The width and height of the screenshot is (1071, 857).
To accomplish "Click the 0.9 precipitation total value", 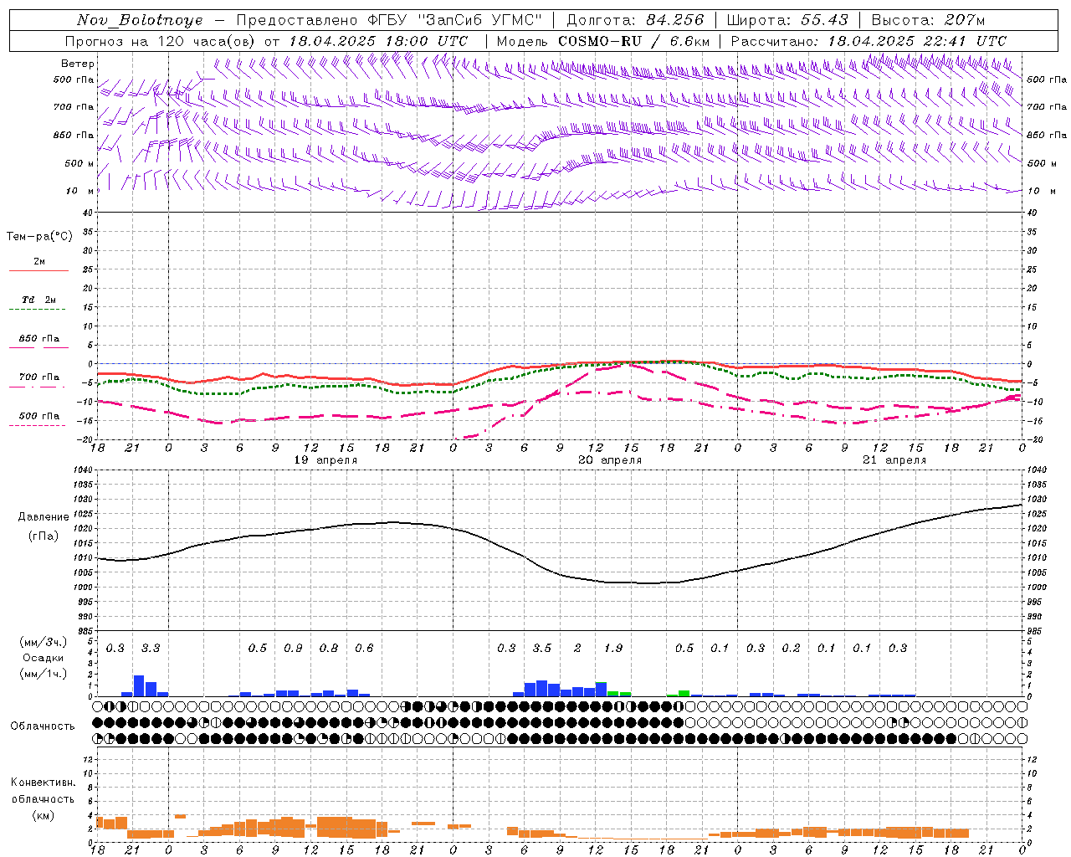I will pyautogui.click(x=293, y=649).
